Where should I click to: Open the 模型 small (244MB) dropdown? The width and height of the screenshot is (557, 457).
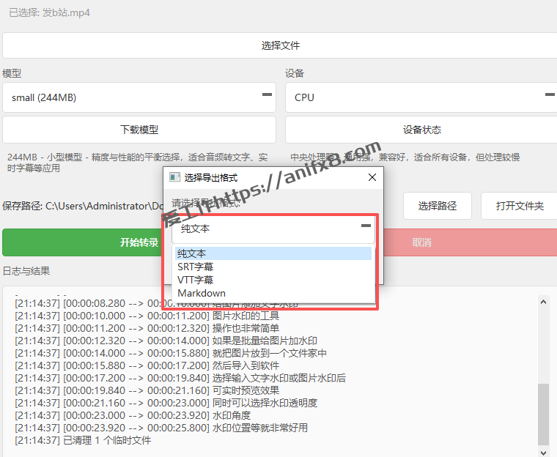click(139, 97)
